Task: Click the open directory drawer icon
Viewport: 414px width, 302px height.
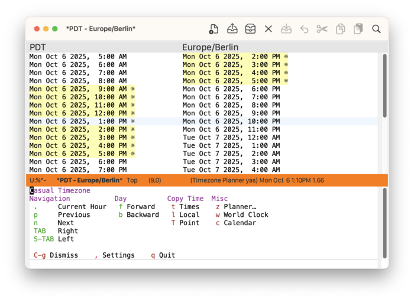Action: coord(250,29)
